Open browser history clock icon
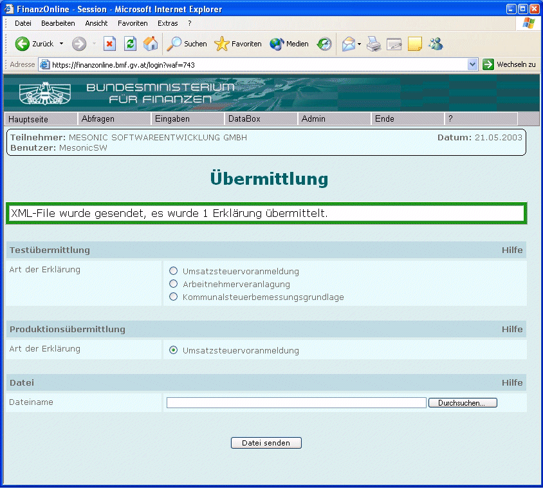Image resolution: width=543 pixels, height=488 pixels. (x=324, y=44)
